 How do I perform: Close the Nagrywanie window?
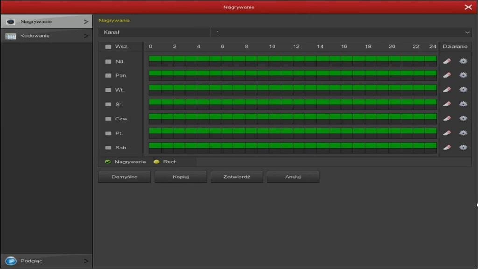point(468,7)
